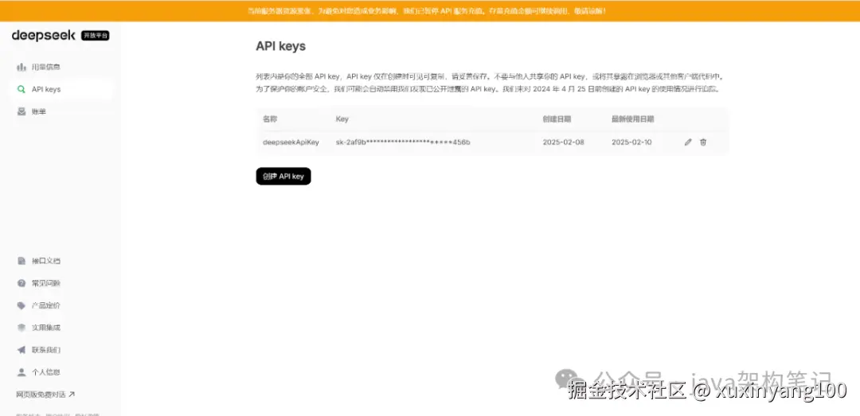
Task: Edit the deepseekApiKey entry with pencil icon
Action: pyautogui.click(x=688, y=142)
